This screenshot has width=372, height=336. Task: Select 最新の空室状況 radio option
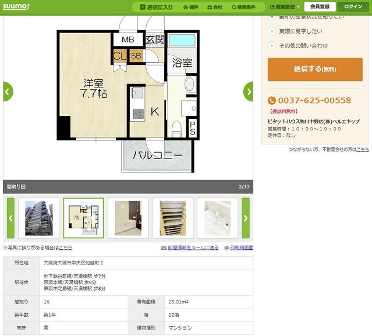pyautogui.click(x=272, y=17)
